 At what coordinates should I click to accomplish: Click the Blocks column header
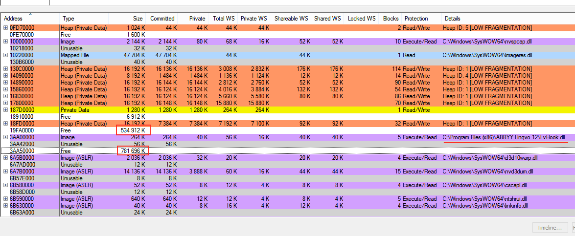[x=391, y=19]
